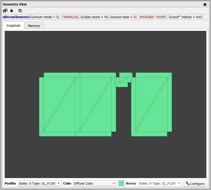Click the green color swatch
211x190 pixels.
[121, 183]
